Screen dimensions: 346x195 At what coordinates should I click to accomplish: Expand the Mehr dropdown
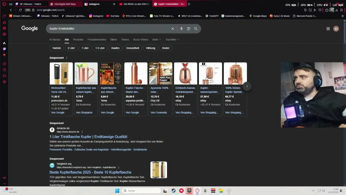(x=157, y=40)
